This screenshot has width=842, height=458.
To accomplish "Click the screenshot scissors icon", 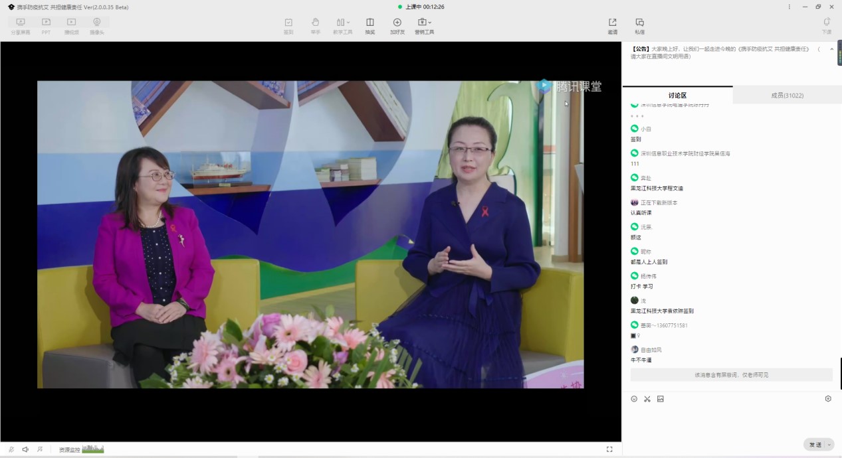I will click(x=647, y=399).
